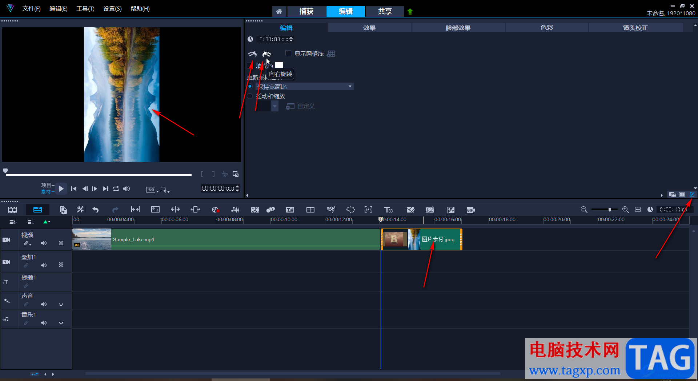Go to the home tab icon
The height and width of the screenshot is (381, 698).
coord(279,11)
